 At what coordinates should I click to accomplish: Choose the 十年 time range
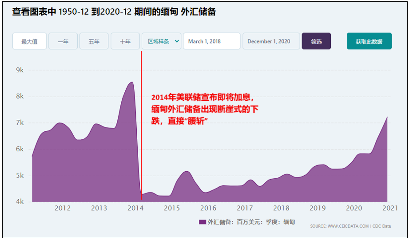coord(125,41)
